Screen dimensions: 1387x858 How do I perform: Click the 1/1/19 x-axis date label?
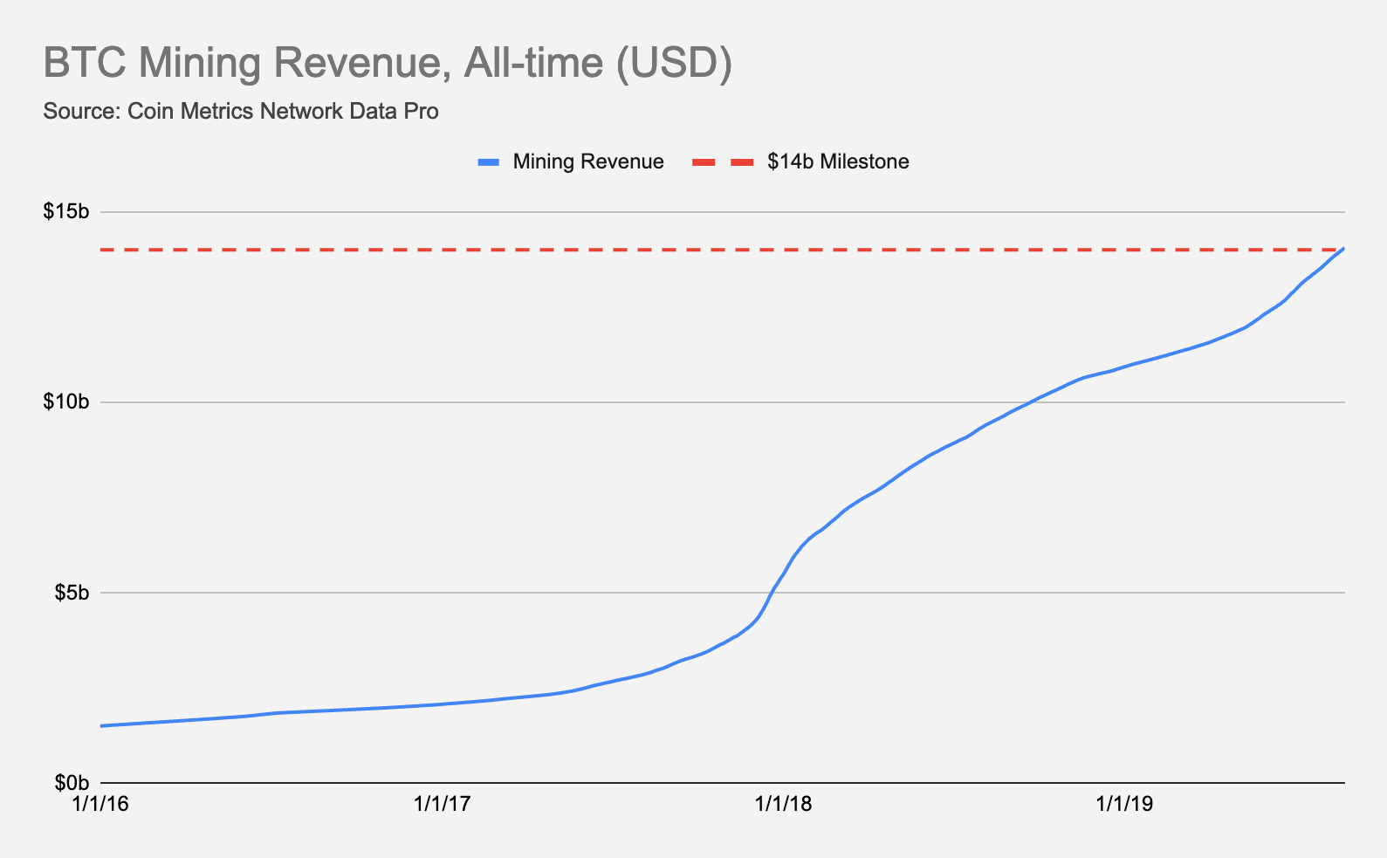coord(1124,804)
